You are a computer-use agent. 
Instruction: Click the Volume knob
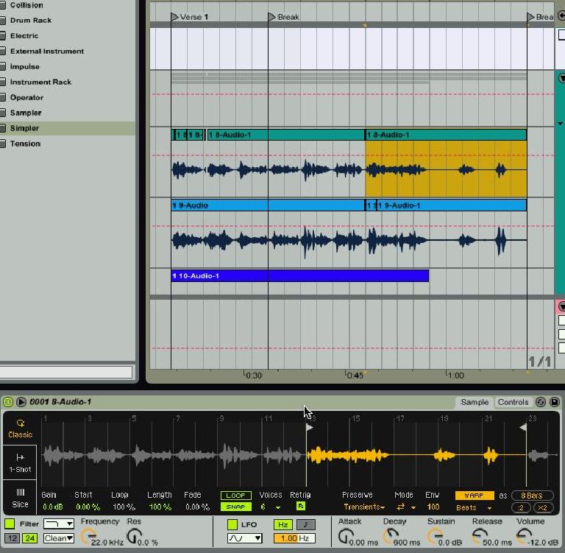[524, 535]
